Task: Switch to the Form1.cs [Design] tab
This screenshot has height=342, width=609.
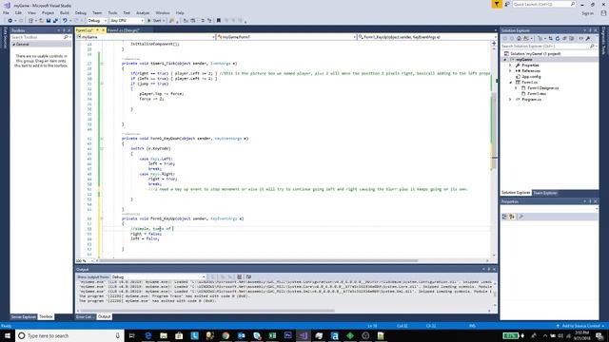Action: click(x=123, y=30)
